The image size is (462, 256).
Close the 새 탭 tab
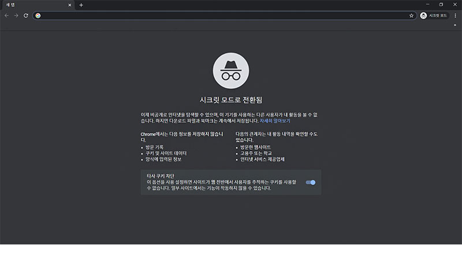pyautogui.click(x=70, y=5)
